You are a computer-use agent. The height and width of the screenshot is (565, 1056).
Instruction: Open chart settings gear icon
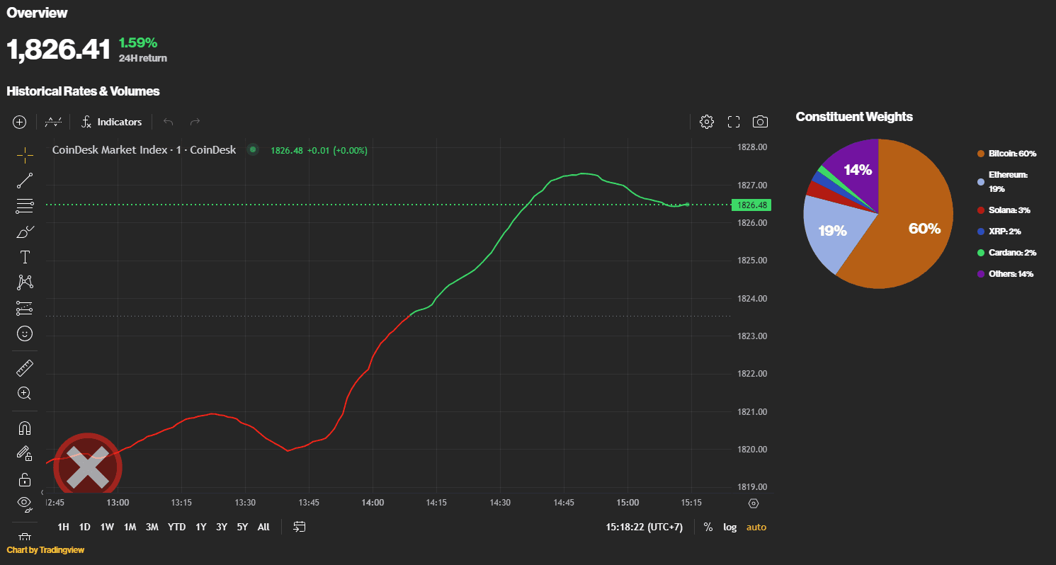(x=706, y=122)
